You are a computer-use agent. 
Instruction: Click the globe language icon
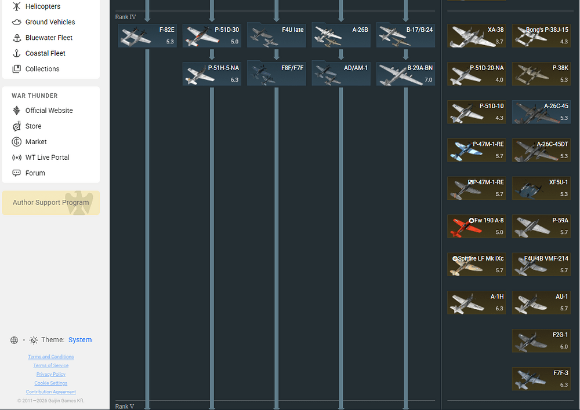click(x=14, y=340)
